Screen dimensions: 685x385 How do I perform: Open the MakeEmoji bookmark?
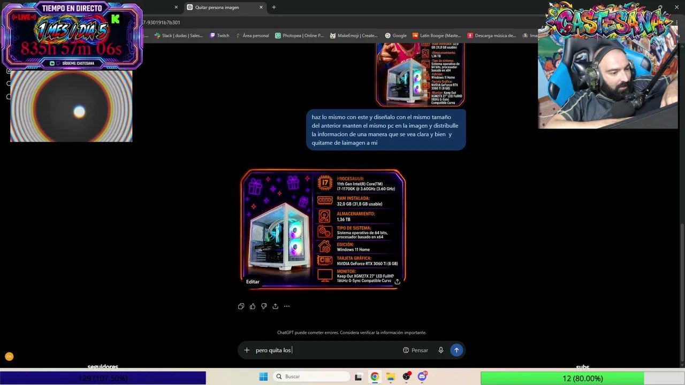click(354, 36)
